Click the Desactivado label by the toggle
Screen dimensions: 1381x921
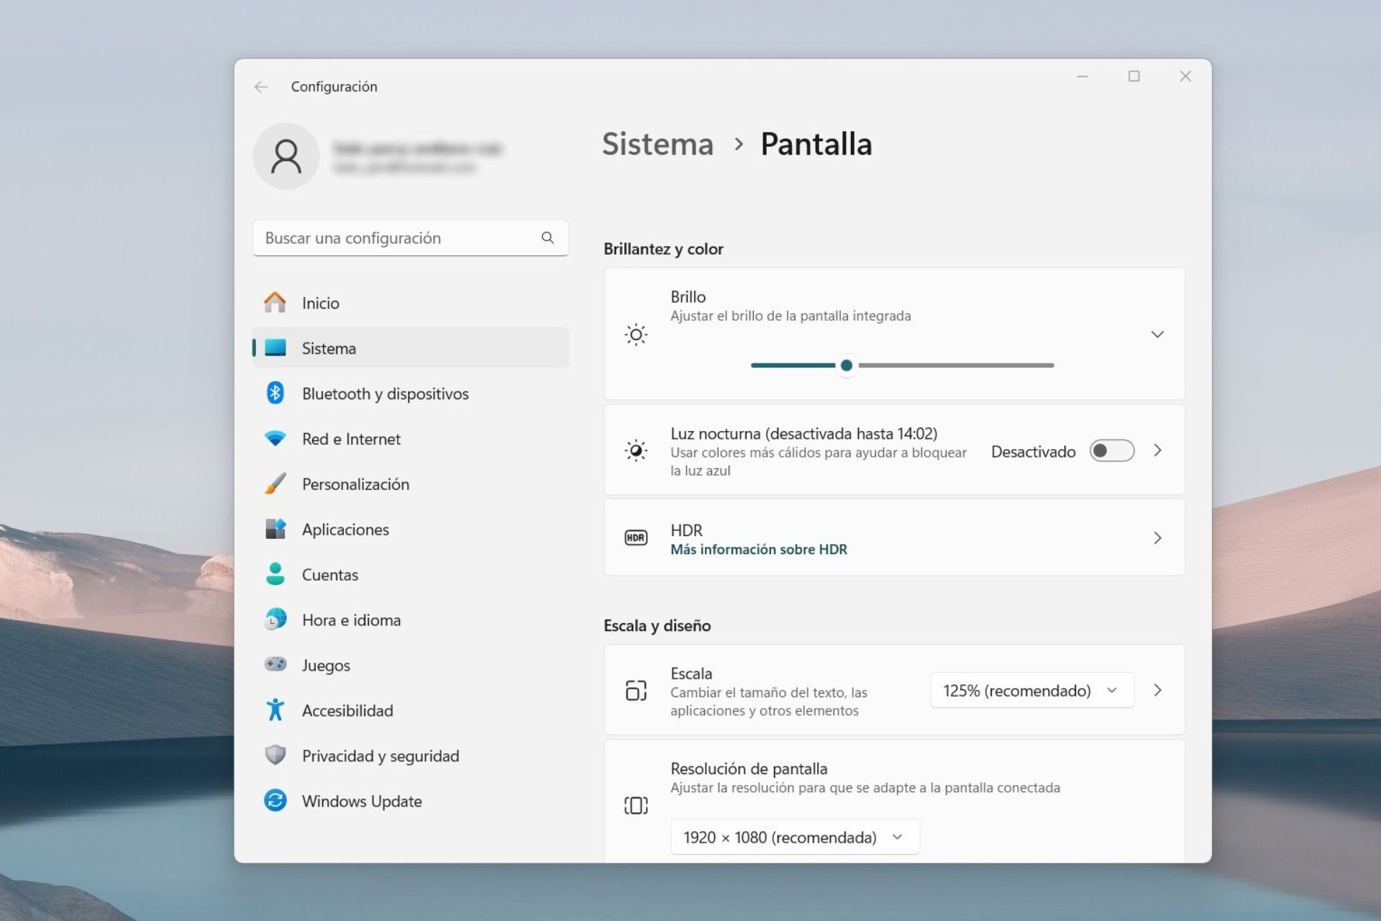click(1033, 452)
